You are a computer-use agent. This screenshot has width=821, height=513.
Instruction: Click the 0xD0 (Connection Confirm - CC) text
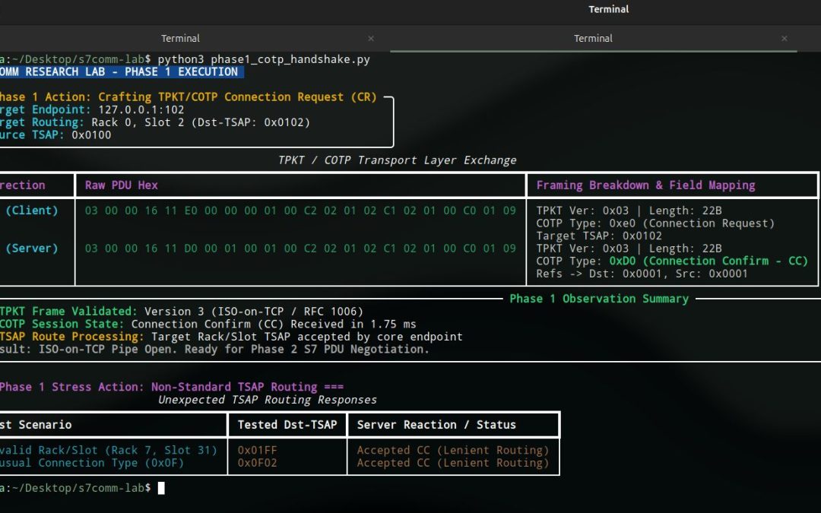pyautogui.click(x=708, y=261)
